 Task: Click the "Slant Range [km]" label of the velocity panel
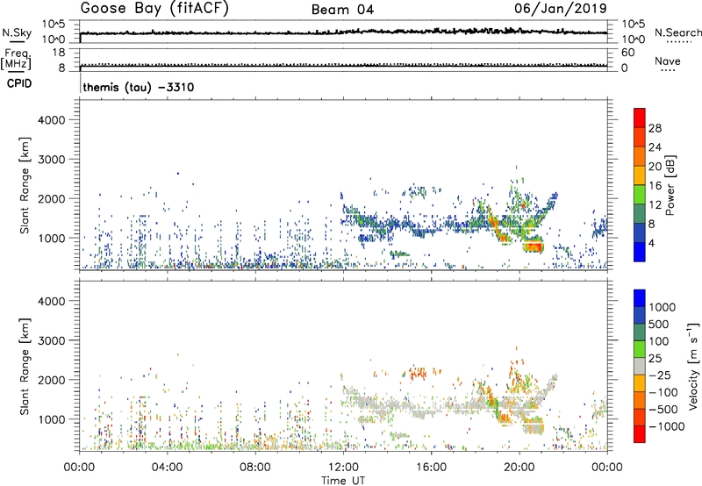(x=25, y=367)
